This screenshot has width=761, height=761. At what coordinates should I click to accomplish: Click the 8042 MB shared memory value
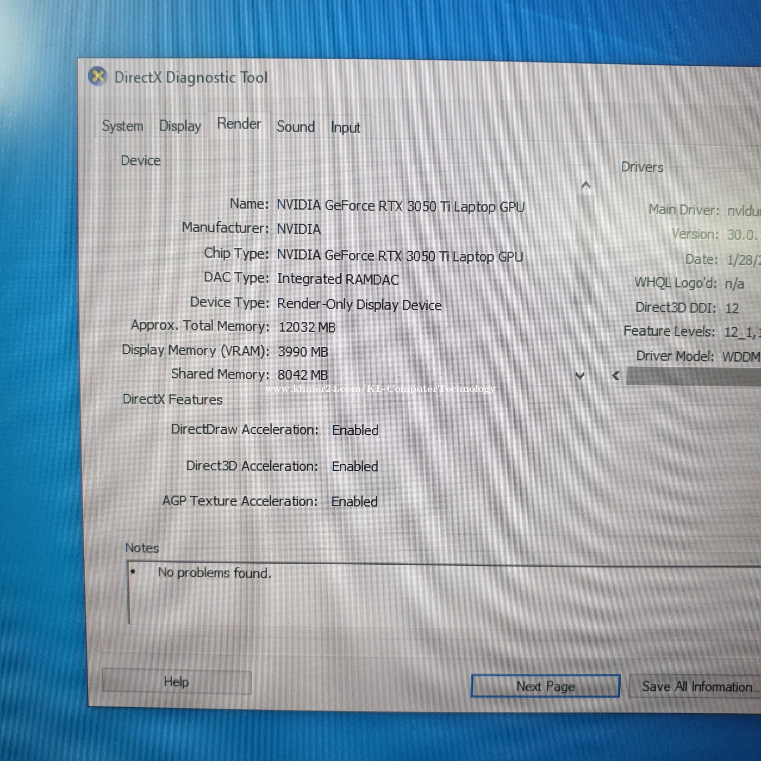click(303, 375)
